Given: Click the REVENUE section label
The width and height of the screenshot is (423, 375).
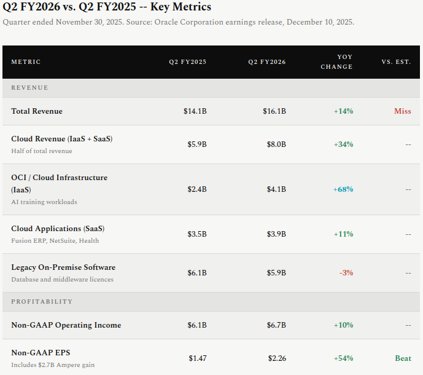Looking at the screenshot, I should click(x=29, y=88).
